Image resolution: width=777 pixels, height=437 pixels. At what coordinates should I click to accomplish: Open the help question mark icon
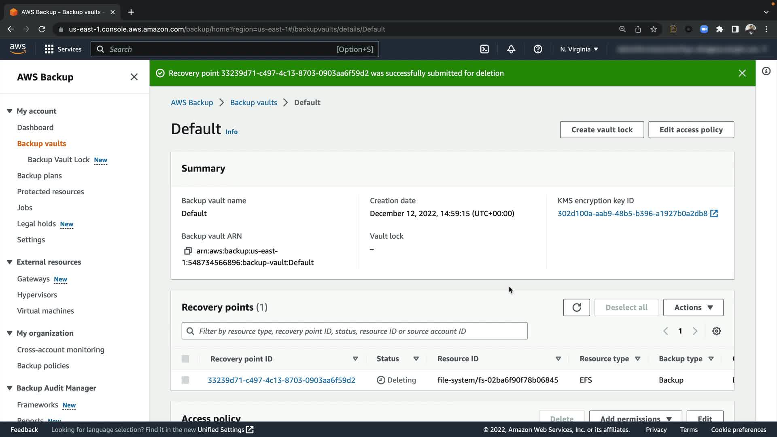click(x=538, y=49)
